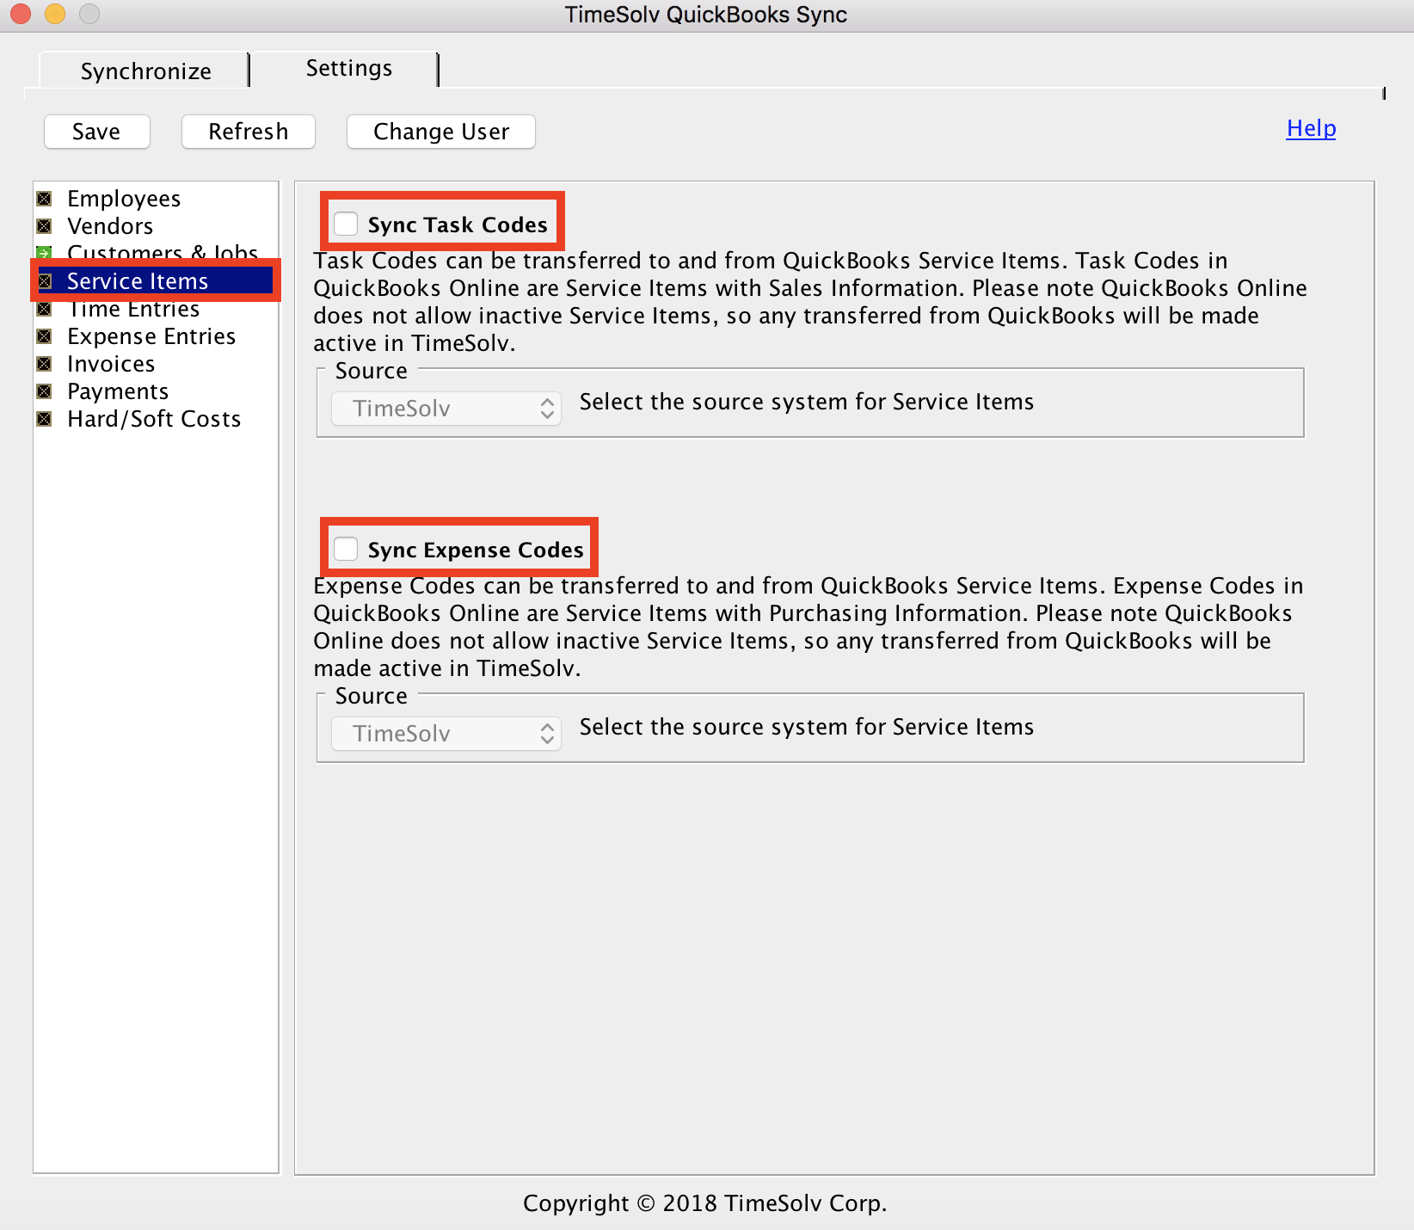Open the Task Codes source dropdown
This screenshot has width=1414, height=1230.
pos(446,409)
